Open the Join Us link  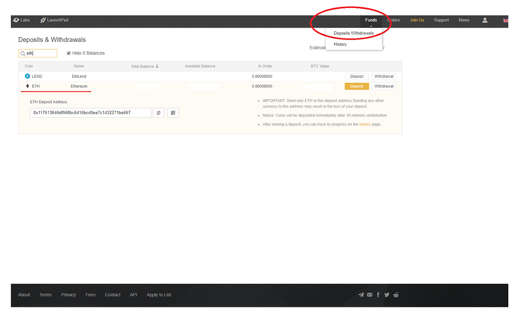[417, 20]
